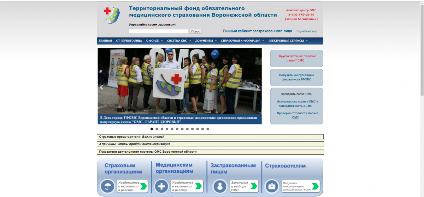Viewport: 424px width, 197px height.
Task: Open the ГЛАВНАЯ menu item
Action: click(x=105, y=41)
